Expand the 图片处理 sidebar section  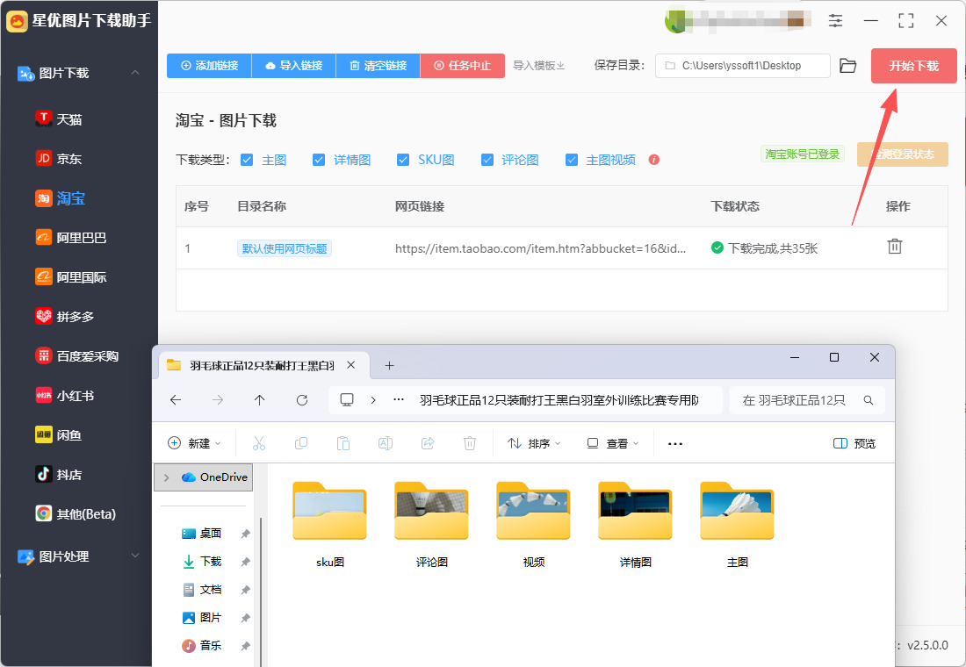point(135,556)
